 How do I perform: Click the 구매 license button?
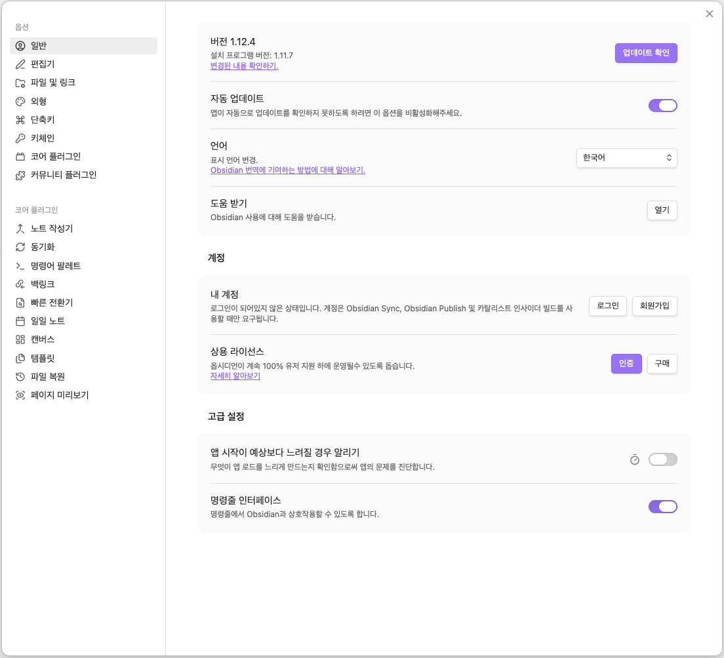[x=662, y=364]
